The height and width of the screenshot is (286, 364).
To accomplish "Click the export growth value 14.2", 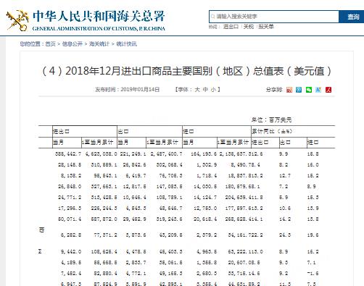I will click(x=285, y=219).
